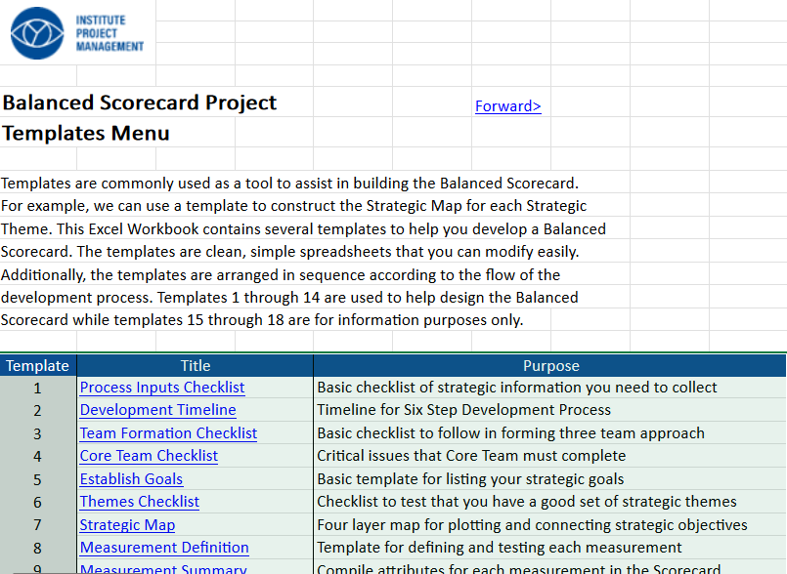Select the line starting 'Additionally, the templates are arranged'
This screenshot has width=787, height=574.
(281, 274)
